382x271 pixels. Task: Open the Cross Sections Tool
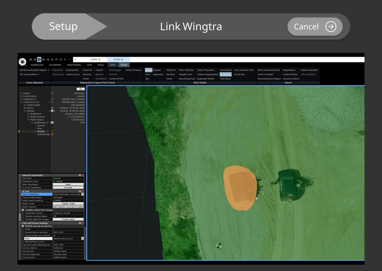click(x=244, y=70)
